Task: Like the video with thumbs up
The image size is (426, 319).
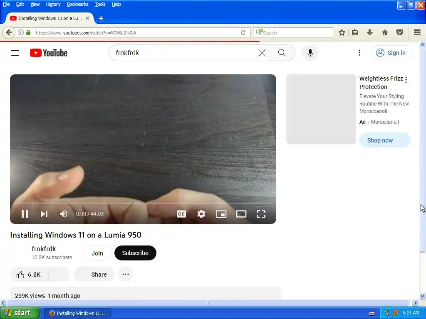Action: [x=29, y=275]
